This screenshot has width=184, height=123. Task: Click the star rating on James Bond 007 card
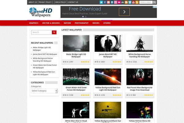click(x=117, y=62)
